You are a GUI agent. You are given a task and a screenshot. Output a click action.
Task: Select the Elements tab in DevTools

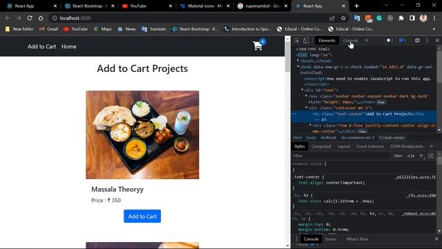(327, 41)
